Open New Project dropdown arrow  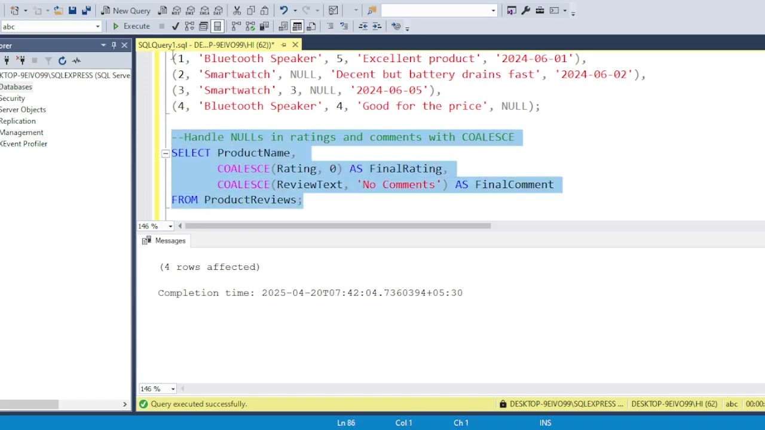click(x=25, y=11)
